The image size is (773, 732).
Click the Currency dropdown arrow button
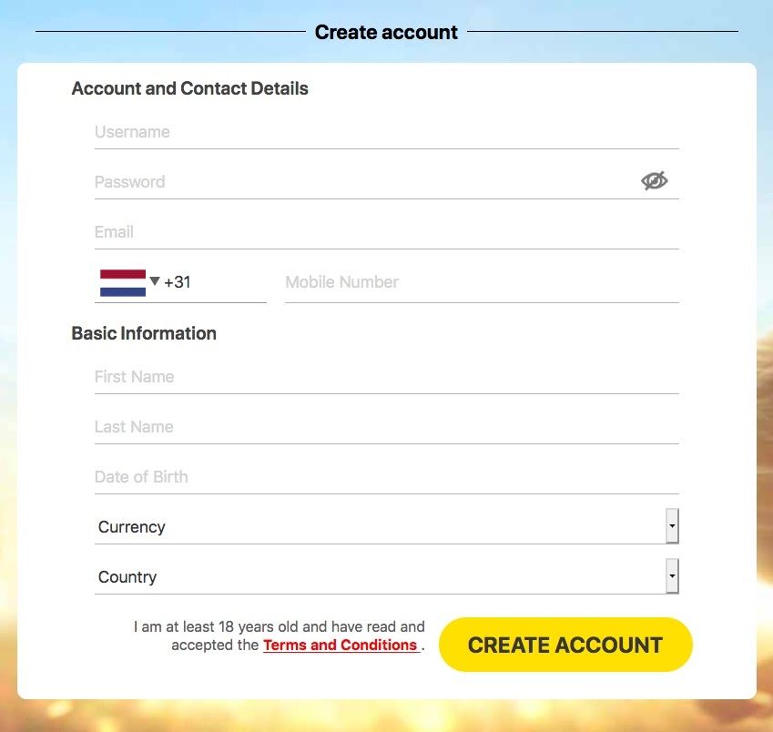point(672,526)
